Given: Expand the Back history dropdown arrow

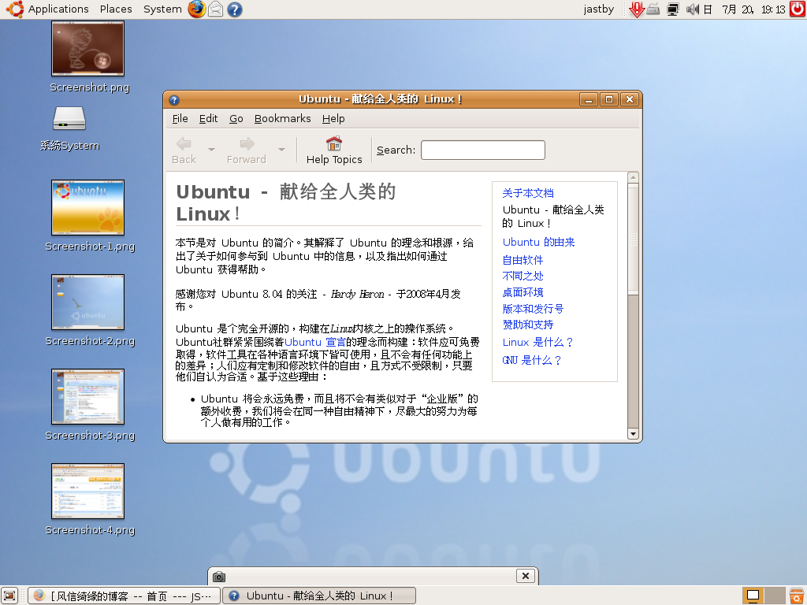Looking at the screenshot, I should point(211,149).
